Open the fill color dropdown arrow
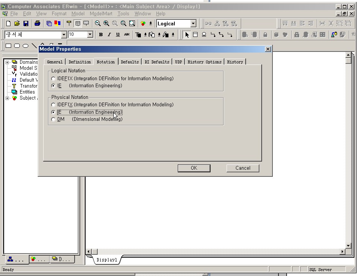Screen dimensions: 357x276 tap(159, 35)
